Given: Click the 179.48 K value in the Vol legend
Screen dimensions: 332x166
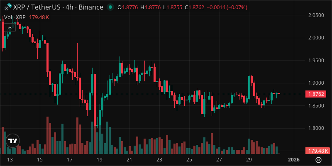Looking at the screenshot, I should point(39,17).
